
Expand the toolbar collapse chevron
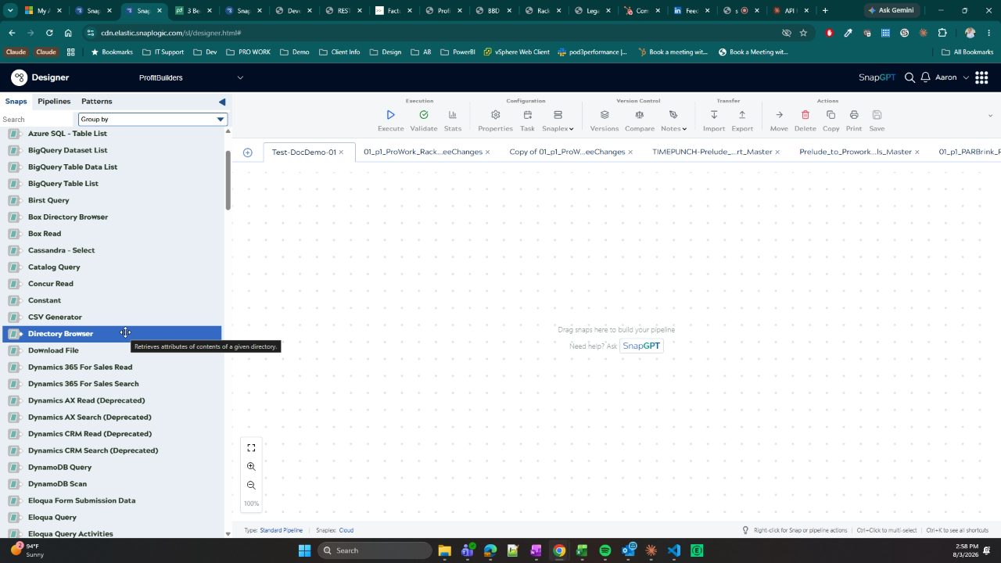click(x=990, y=116)
